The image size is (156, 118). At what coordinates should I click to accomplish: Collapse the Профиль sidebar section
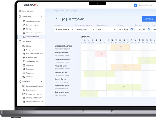point(41,81)
